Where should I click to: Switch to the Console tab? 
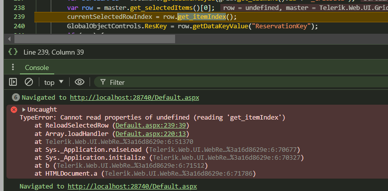[37, 67]
